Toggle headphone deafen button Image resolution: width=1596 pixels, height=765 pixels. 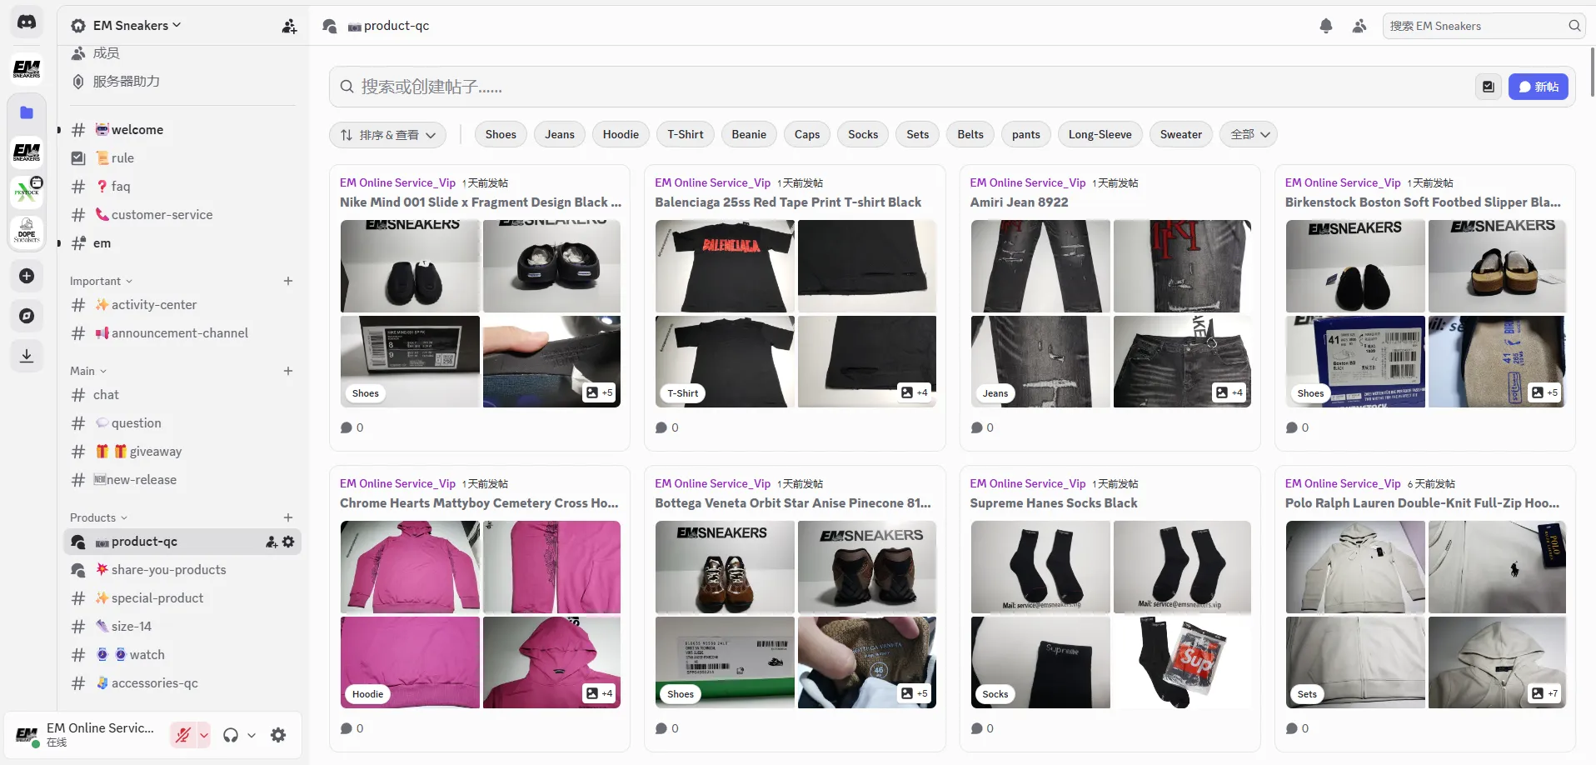(x=231, y=735)
